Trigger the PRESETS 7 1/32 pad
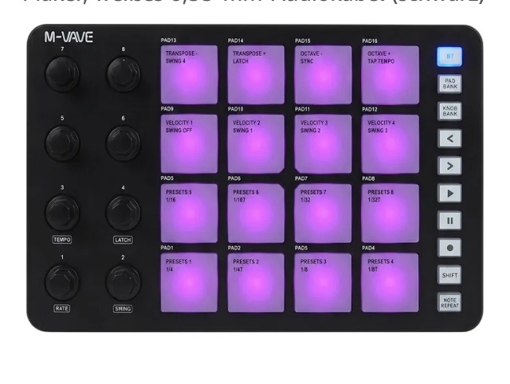This screenshot has width=510, height=384. coord(323,214)
